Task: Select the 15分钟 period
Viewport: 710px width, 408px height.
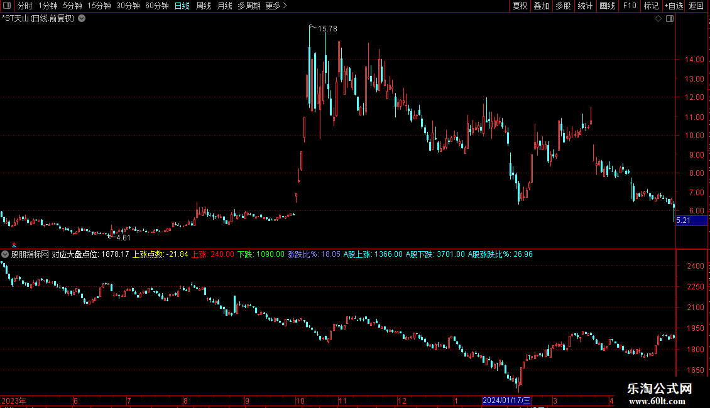Action: tap(99, 6)
